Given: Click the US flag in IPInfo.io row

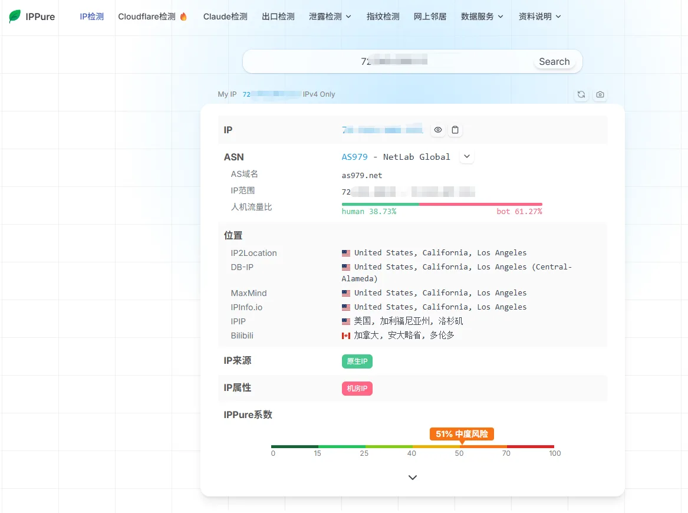Looking at the screenshot, I should click(x=346, y=307).
